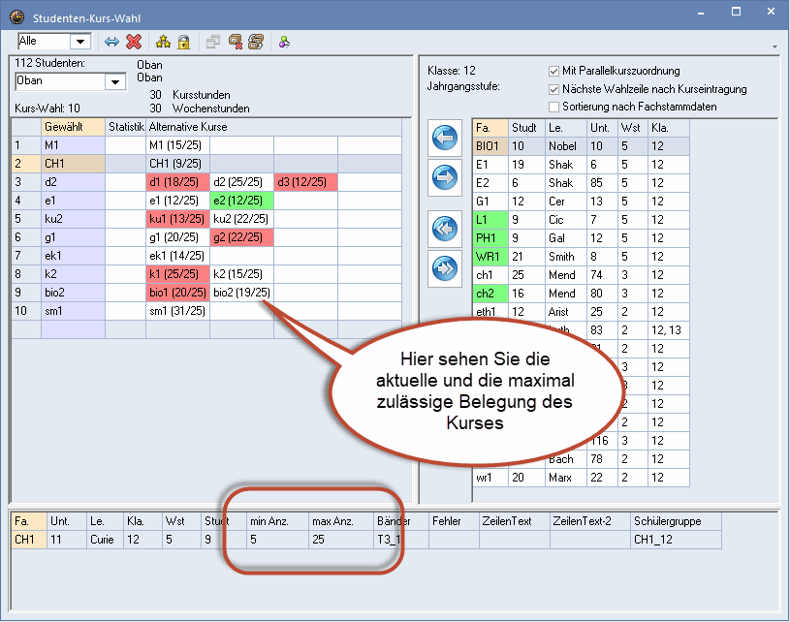790x622 pixels.
Task: Click the padlock lock toolbar icon
Action: [184, 42]
